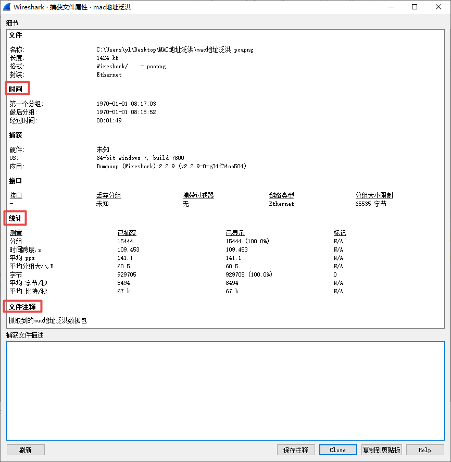The image size is (451, 462).
Task: Close the dialog with Close button
Action: point(338,450)
